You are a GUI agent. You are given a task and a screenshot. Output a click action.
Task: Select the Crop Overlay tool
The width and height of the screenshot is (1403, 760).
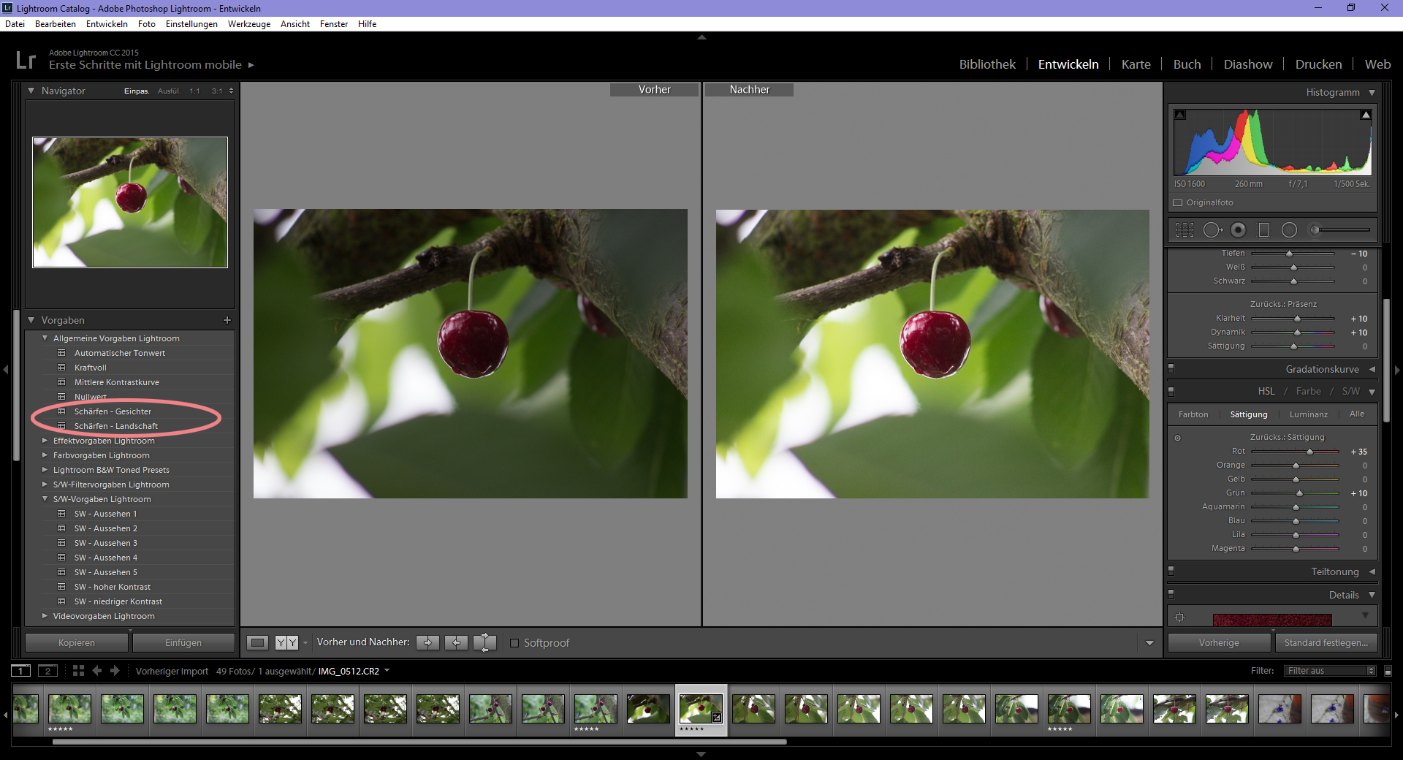click(1185, 229)
